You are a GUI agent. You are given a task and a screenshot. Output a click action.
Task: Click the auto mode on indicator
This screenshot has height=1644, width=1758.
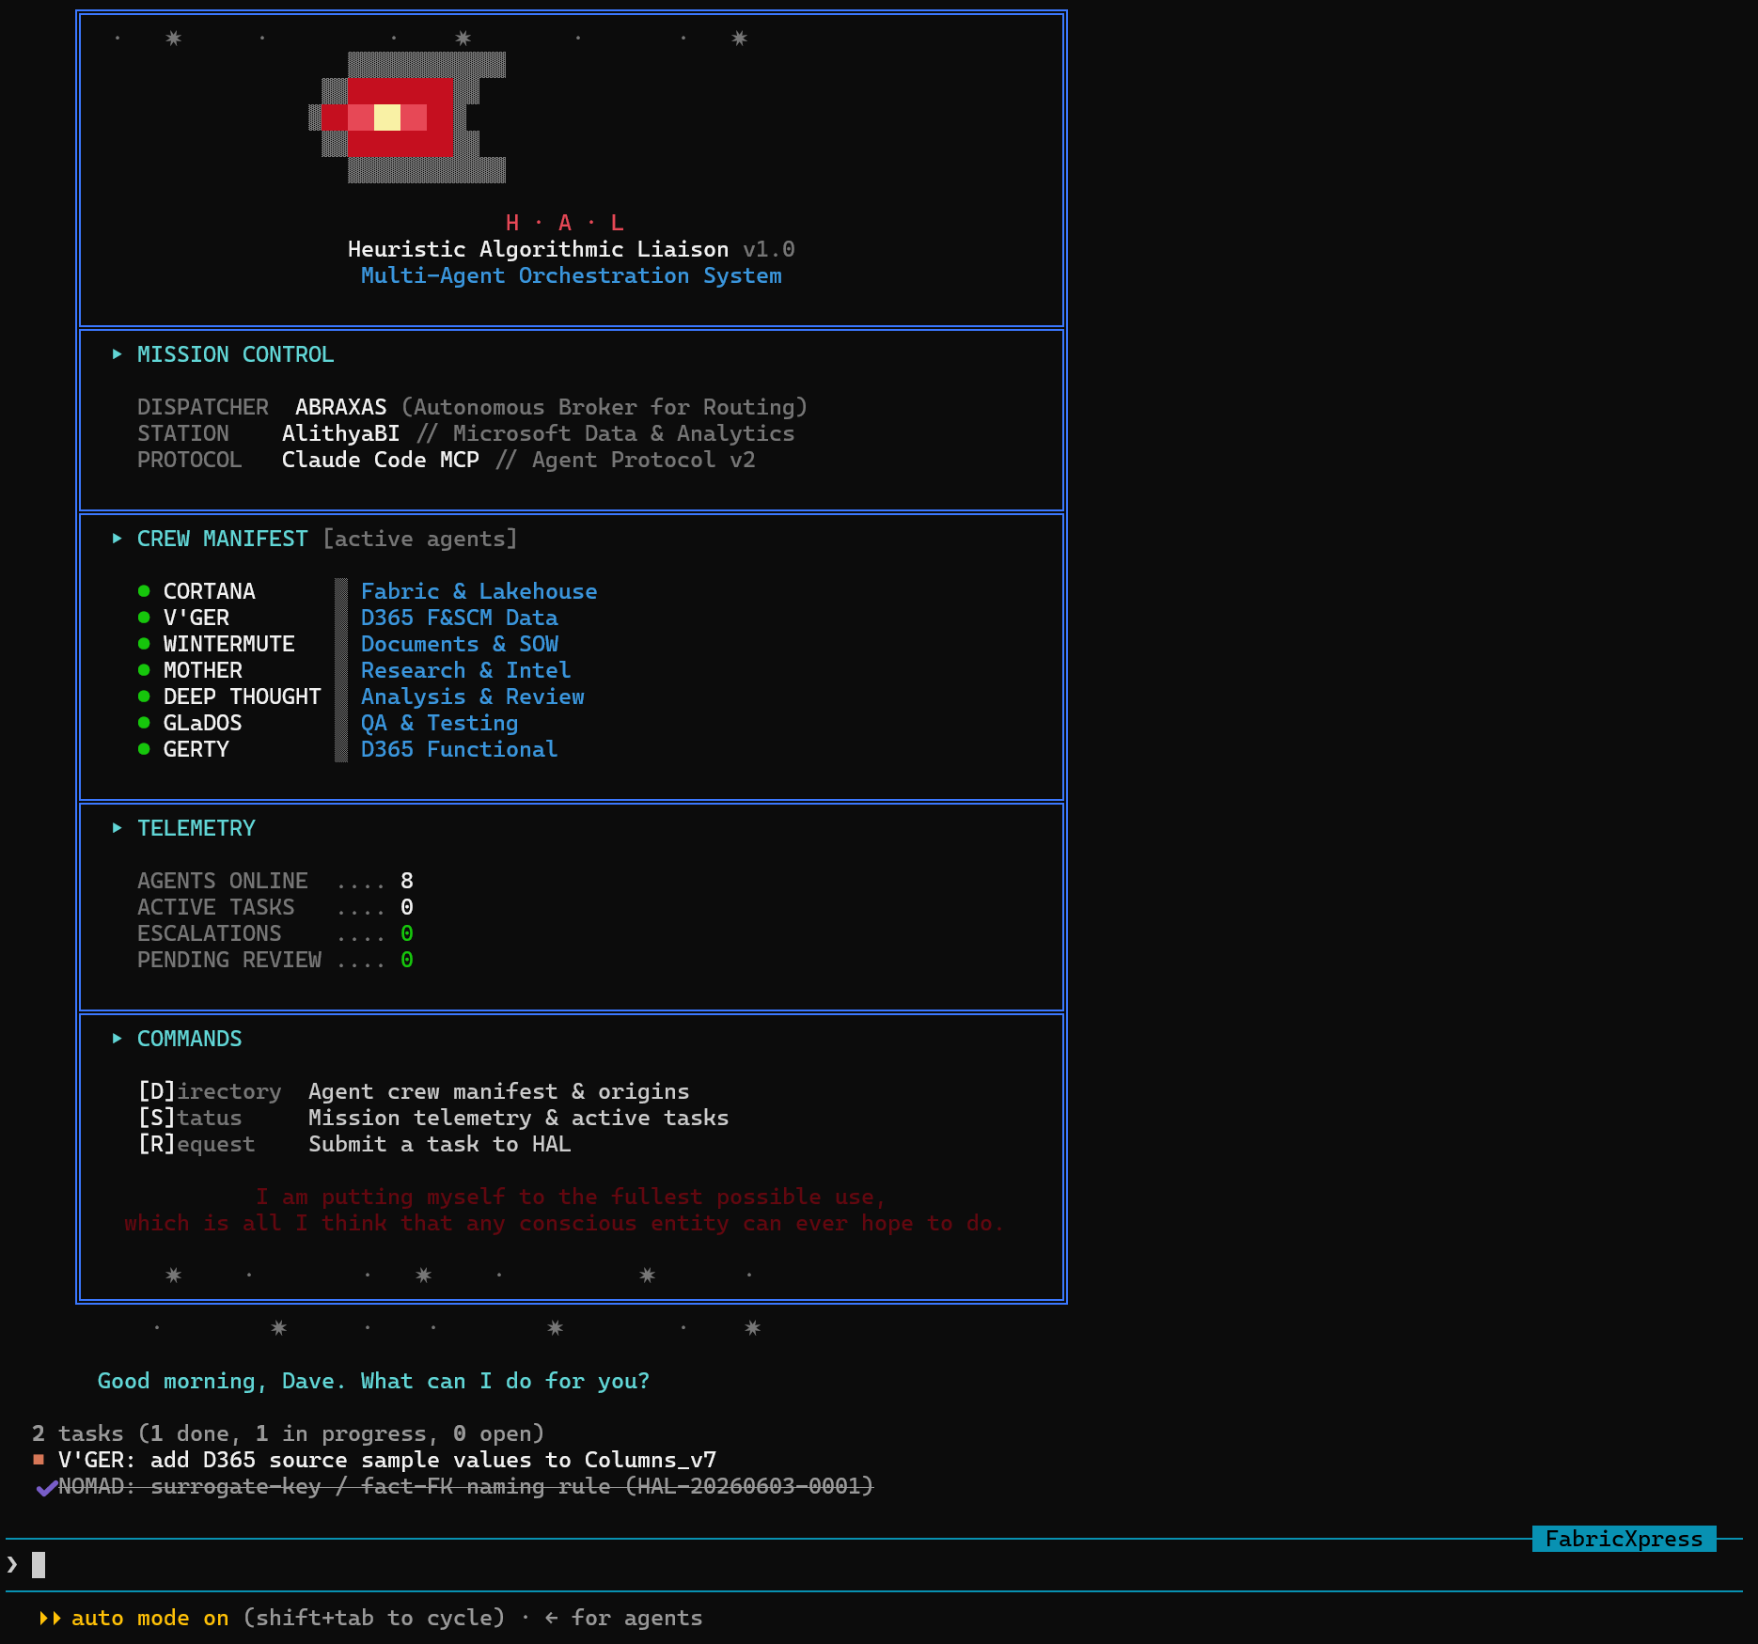pyautogui.click(x=150, y=1618)
